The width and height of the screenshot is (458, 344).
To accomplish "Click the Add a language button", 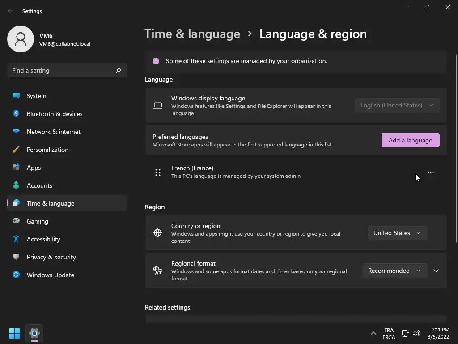I will 410,140.
